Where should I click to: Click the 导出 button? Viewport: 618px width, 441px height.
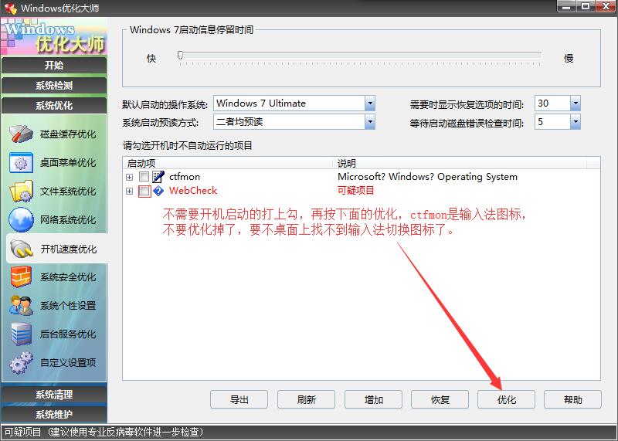pyautogui.click(x=239, y=399)
